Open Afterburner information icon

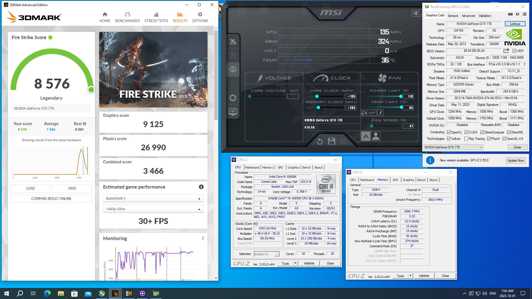pos(233,69)
